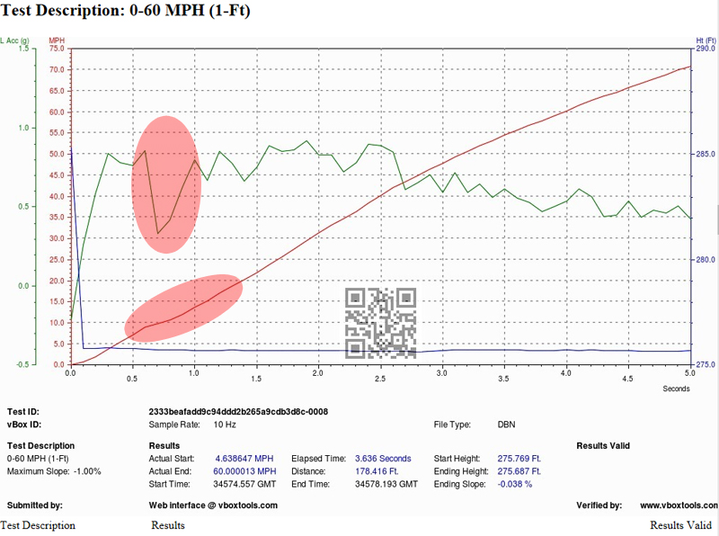The width and height of the screenshot is (719, 536).
Task: Click the large page title heading at top
Action: [x=125, y=13]
